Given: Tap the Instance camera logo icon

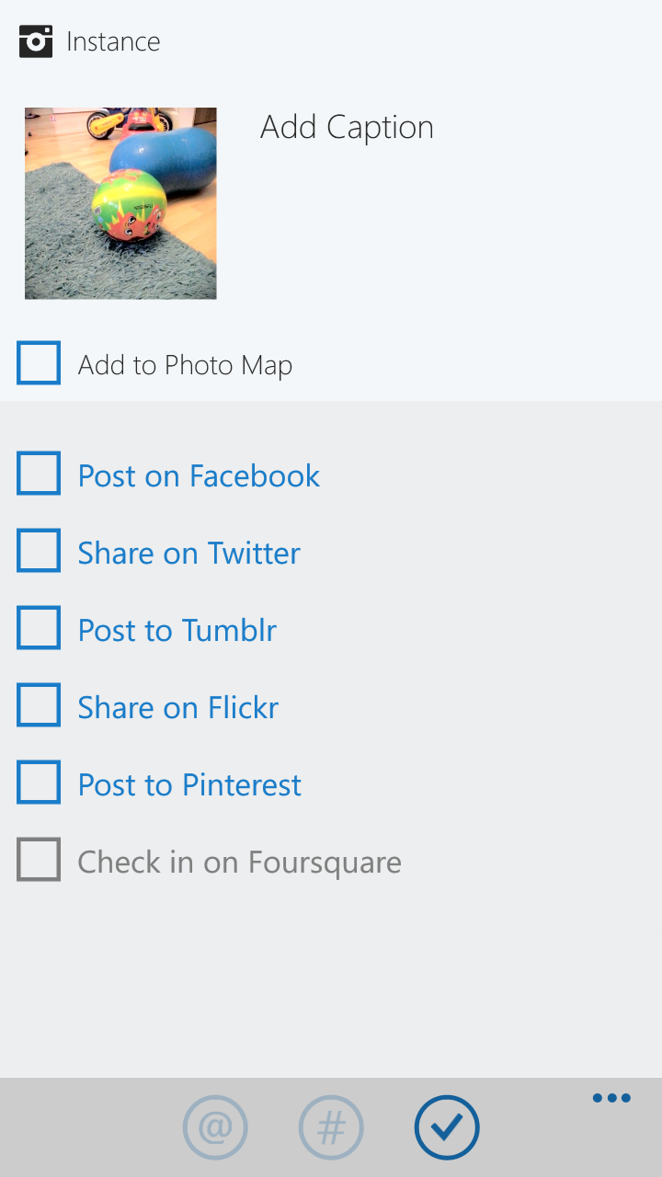Looking at the screenshot, I should pos(36,41).
